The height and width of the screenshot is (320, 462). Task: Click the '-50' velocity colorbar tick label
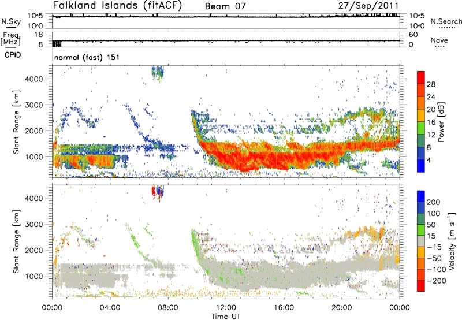[x=434, y=258]
